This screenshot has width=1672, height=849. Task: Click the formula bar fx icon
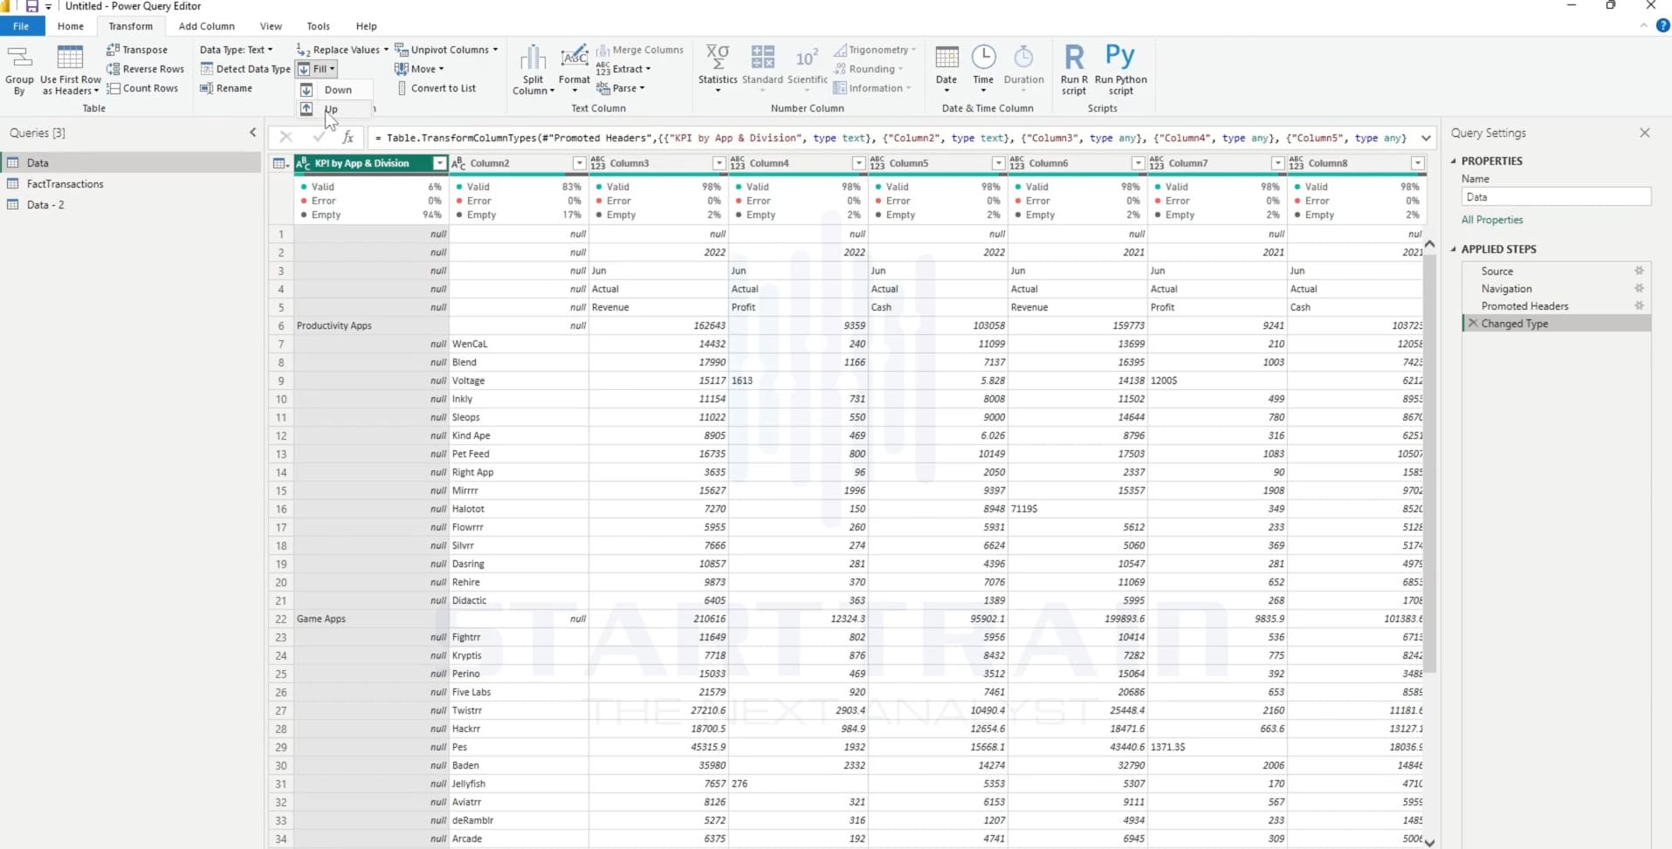click(347, 137)
